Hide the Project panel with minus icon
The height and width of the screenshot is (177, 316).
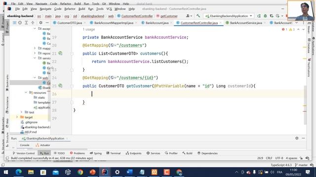(x=47, y=23)
